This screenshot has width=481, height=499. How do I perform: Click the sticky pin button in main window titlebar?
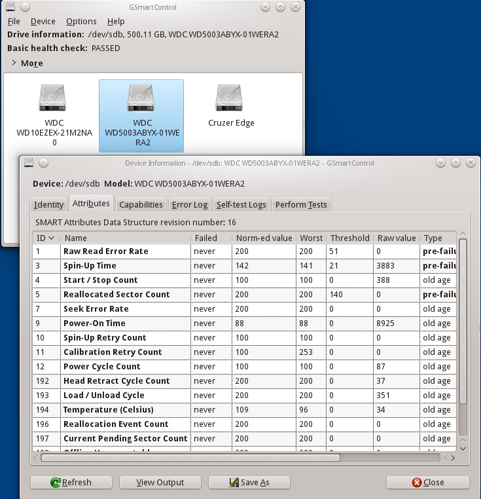click(25, 7)
